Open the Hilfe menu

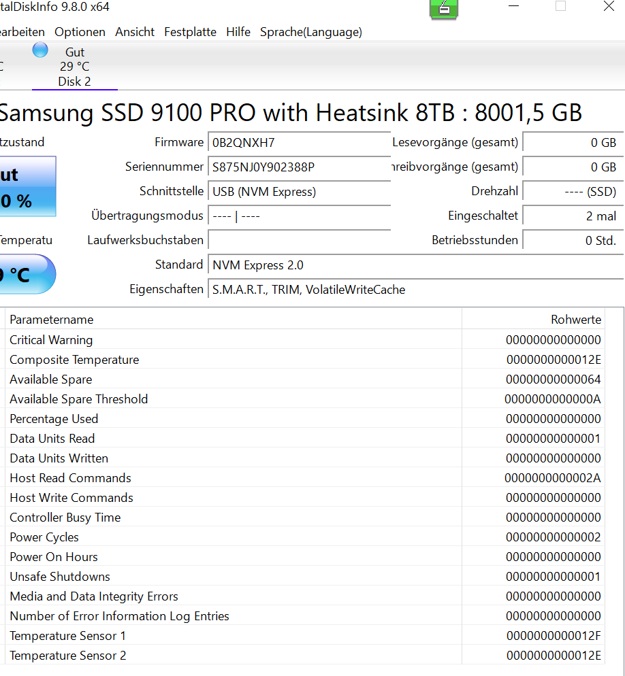[x=238, y=32]
